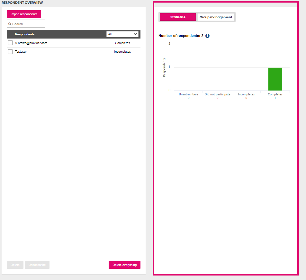This screenshot has height=280, width=306.
Task: Click the Unsubscribers chart axis label
Action: 188,94
